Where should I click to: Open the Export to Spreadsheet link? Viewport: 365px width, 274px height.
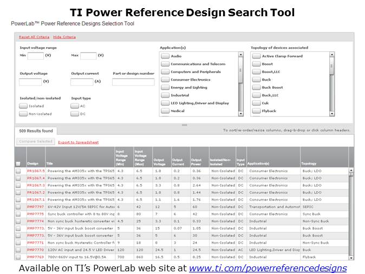click(78, 142)
